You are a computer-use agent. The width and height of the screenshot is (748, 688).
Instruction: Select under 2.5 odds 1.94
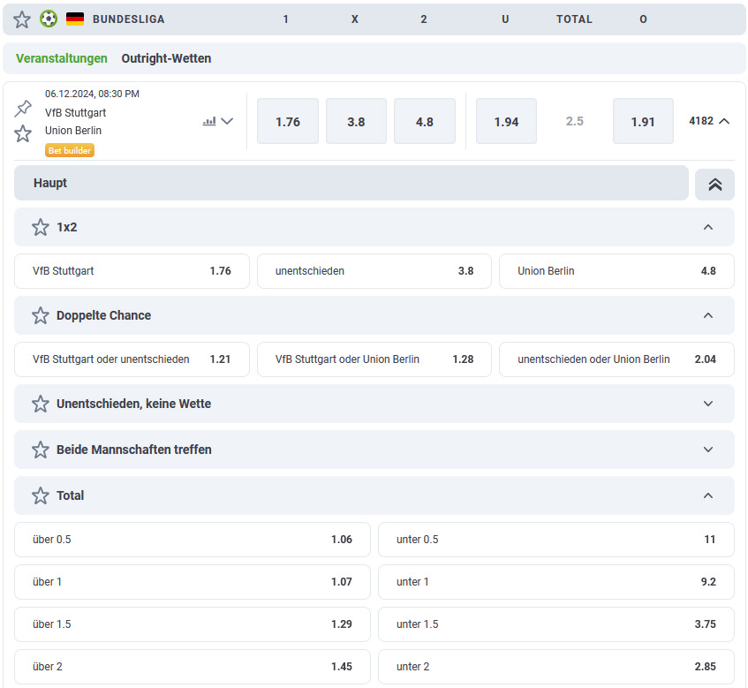click(x=506, y=121)
